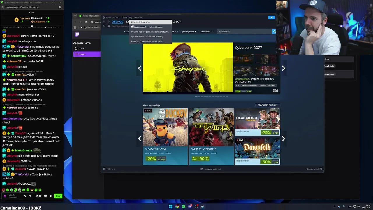This screenshot has width=373, height=210.
Task: Open chat settings gear in Kick chat
Action: pos(51,196)
